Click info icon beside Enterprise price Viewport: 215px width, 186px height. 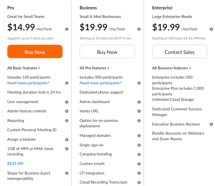(x=211, y=29)
